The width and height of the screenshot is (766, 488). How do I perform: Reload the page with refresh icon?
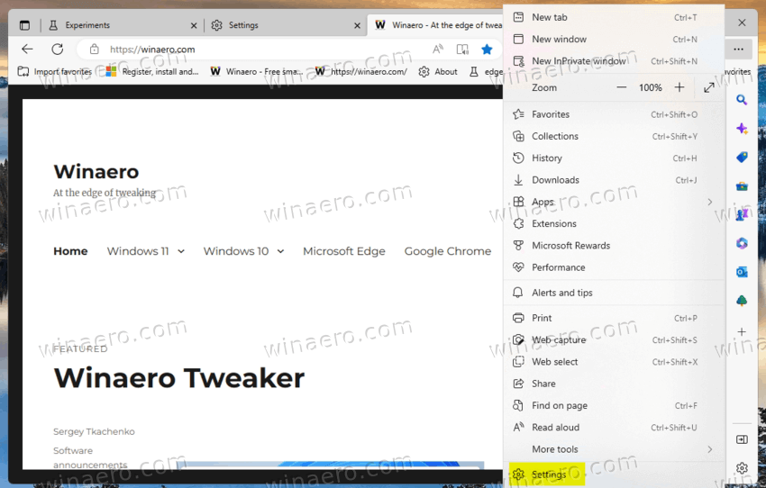click(x=58, y=49)
